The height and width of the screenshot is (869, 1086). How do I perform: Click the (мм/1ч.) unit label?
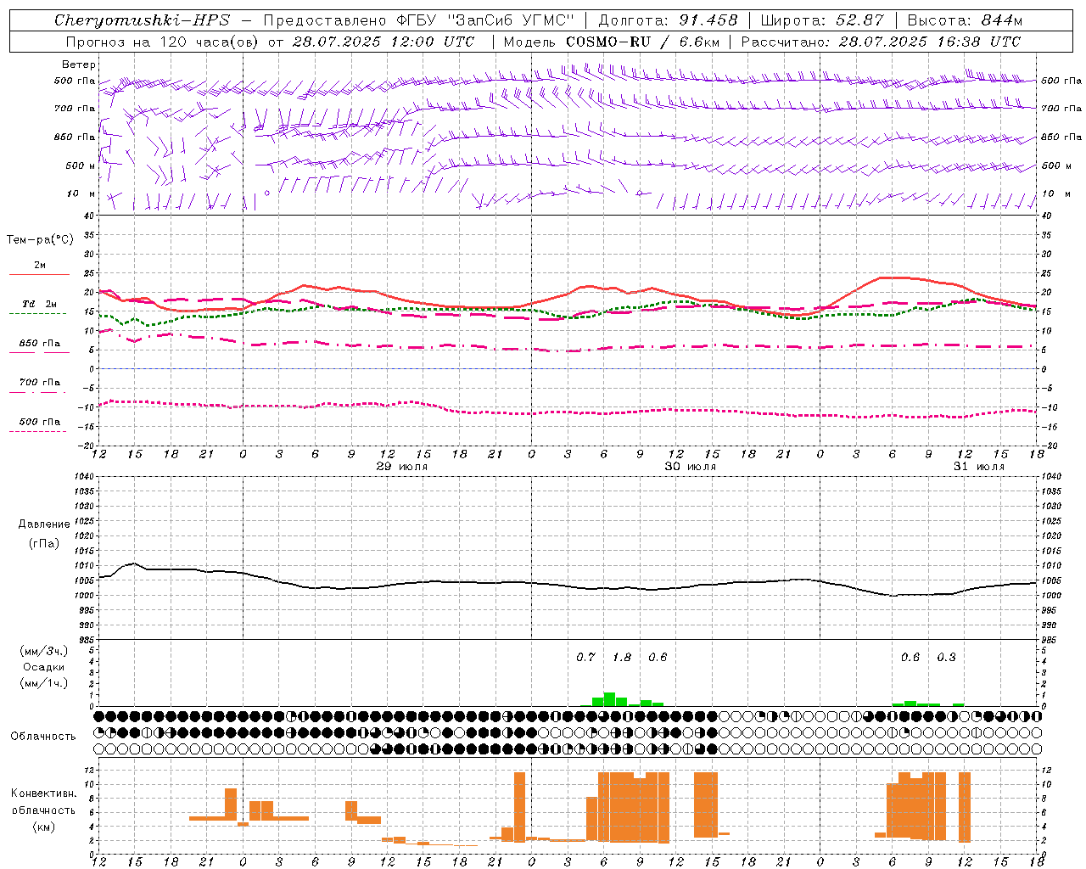click(44, 683)
